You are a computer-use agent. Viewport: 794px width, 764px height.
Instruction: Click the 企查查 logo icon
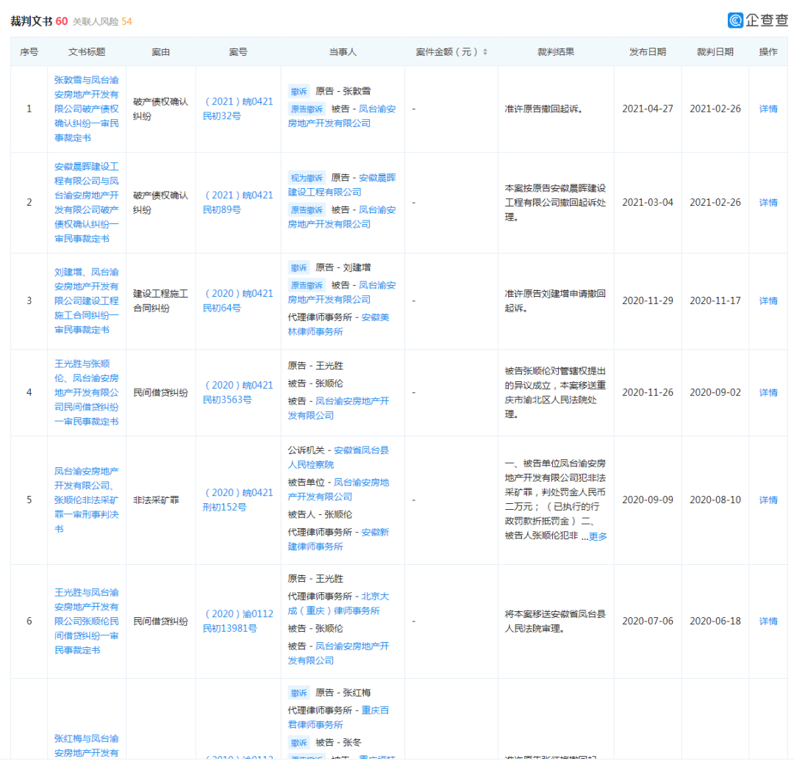[734, 20]
